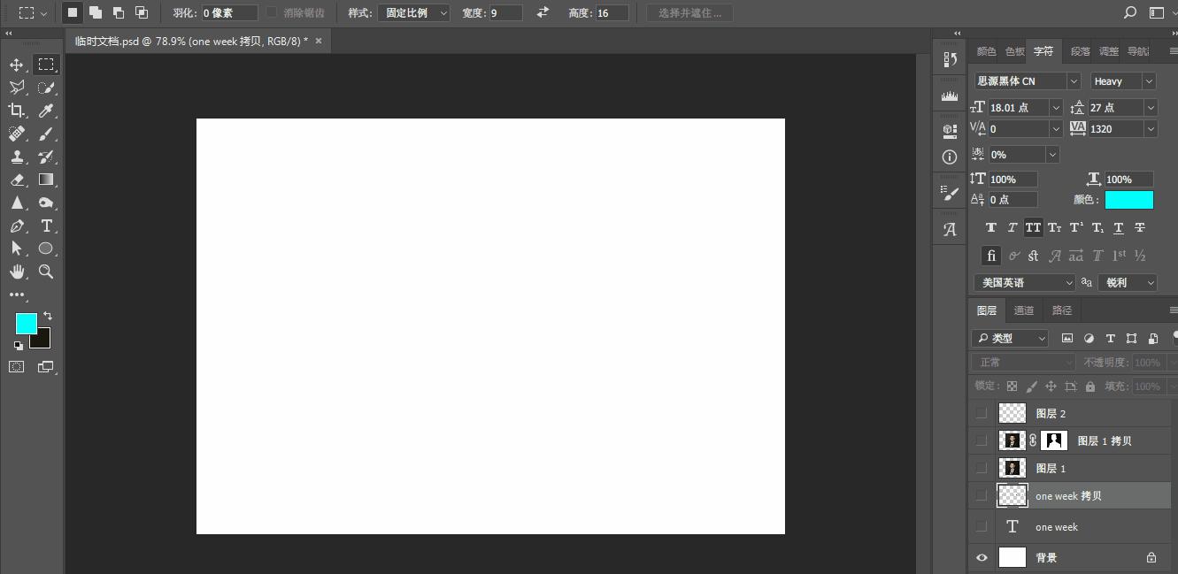Open the 固定比例 style dropdown

click(413, 12)
